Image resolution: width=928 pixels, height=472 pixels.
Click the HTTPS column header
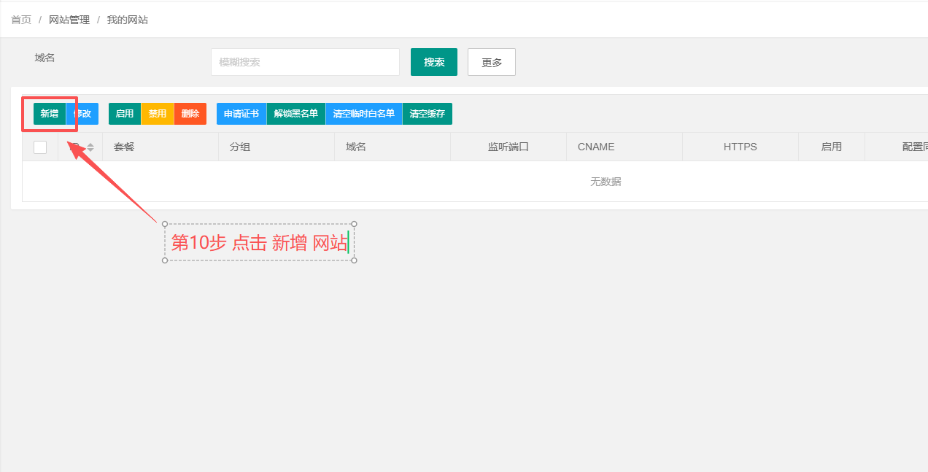740,147
